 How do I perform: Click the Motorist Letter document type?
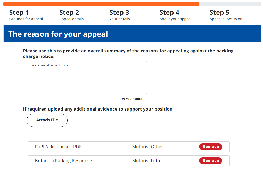click(x=147, y=161)
